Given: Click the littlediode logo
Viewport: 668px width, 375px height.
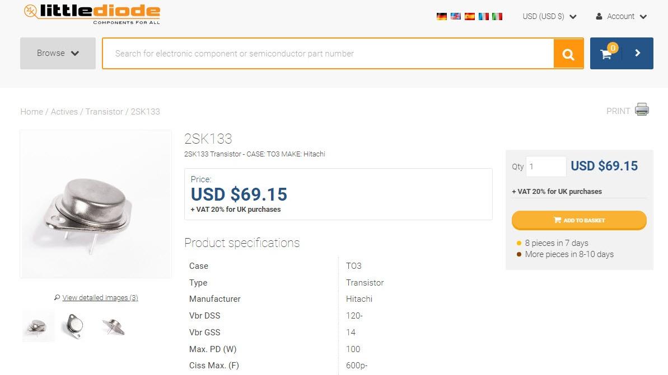Looking at the screenshot, I should tap(92, 14).
